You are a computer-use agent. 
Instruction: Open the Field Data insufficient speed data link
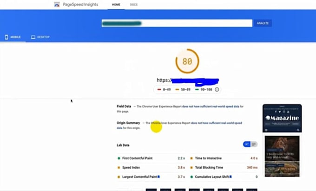211,106
